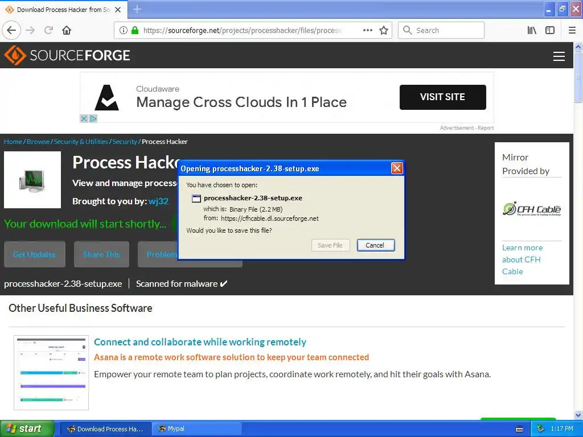Screen dimensions: 583x437
Task: Go back with the browser back arrow
Action: (11, 30)
